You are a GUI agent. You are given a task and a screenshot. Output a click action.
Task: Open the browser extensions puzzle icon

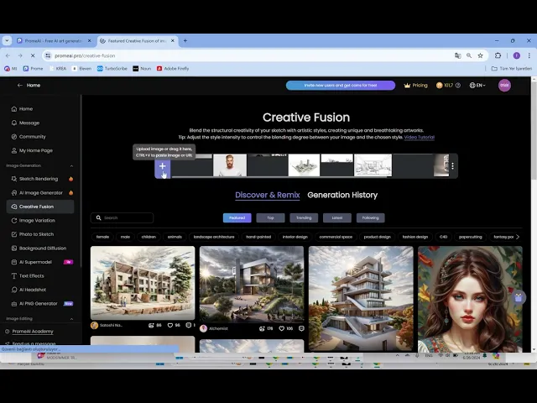(498, 55)
